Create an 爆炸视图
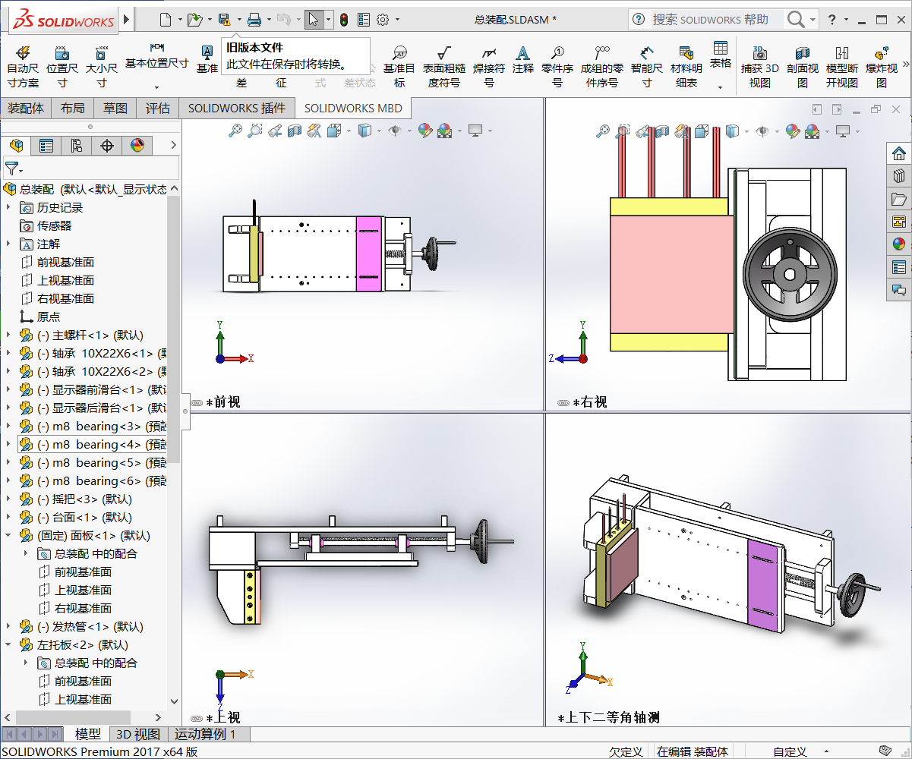 pos(881,65)
